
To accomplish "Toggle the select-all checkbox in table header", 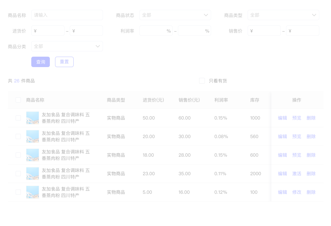I will 18,100.
